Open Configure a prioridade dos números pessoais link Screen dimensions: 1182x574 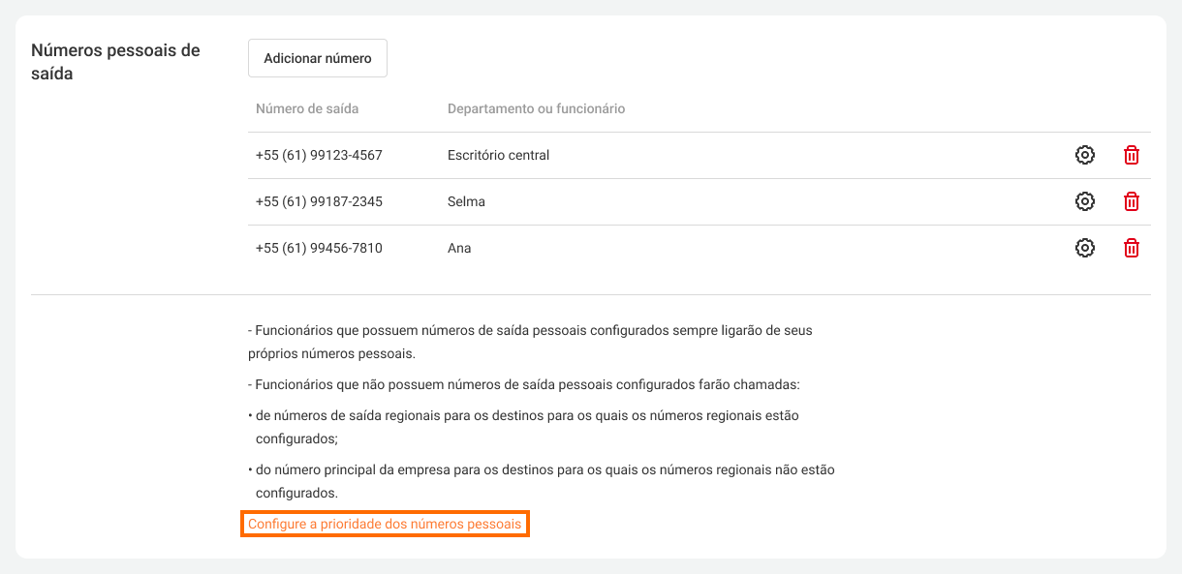[385, 524]
